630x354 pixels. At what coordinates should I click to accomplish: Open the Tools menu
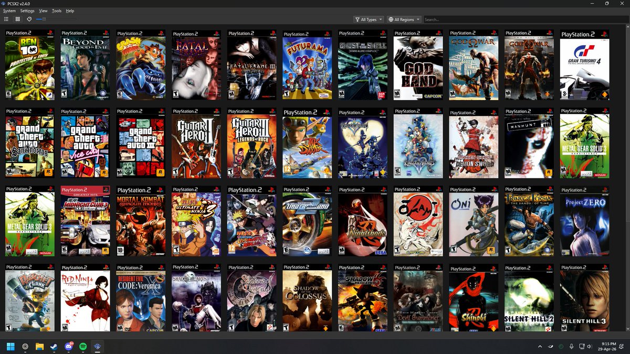57,10
